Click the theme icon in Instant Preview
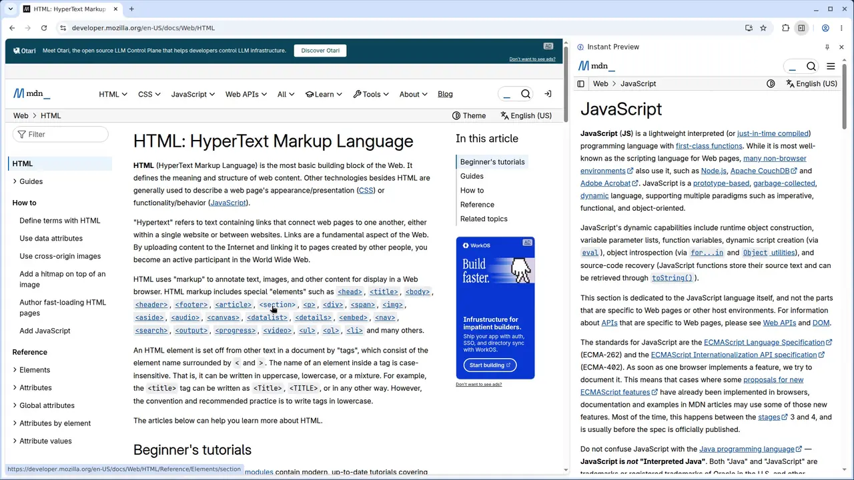The image size is (854, 480). (771, 84)
